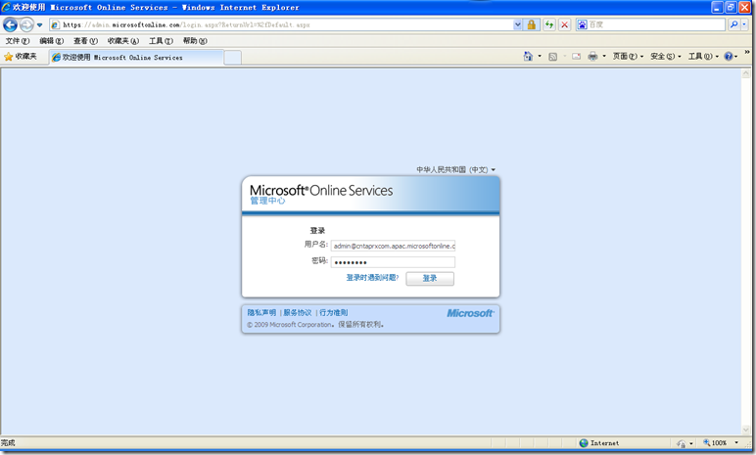The height and width of the screenshot is (455, 756).
Task: Refresh the page with the refresh icon
Action: 549,24
